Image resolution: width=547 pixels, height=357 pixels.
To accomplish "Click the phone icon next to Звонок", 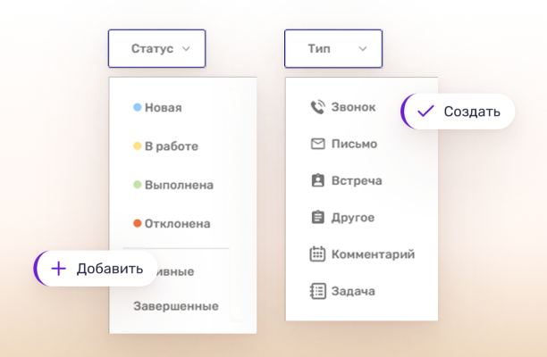I will pos(317,107).
